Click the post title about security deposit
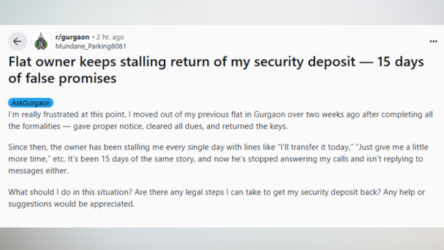The image size is (444, 250). point(216,70)
